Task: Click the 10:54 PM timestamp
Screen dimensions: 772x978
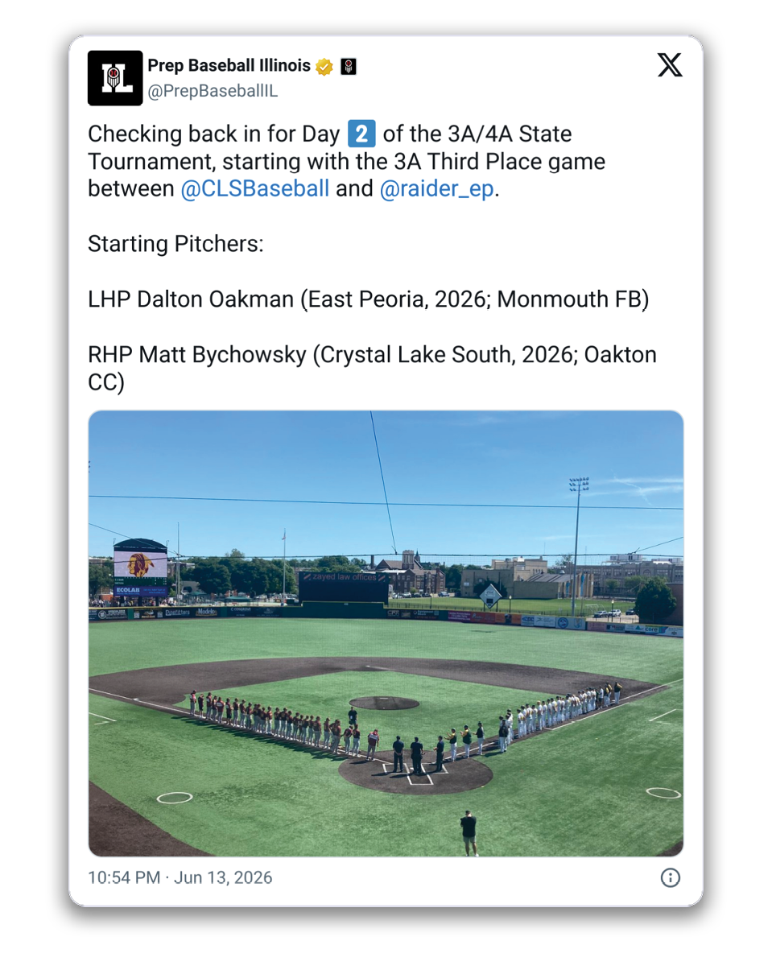Action: pyautogui.click(x=124, y=877)
